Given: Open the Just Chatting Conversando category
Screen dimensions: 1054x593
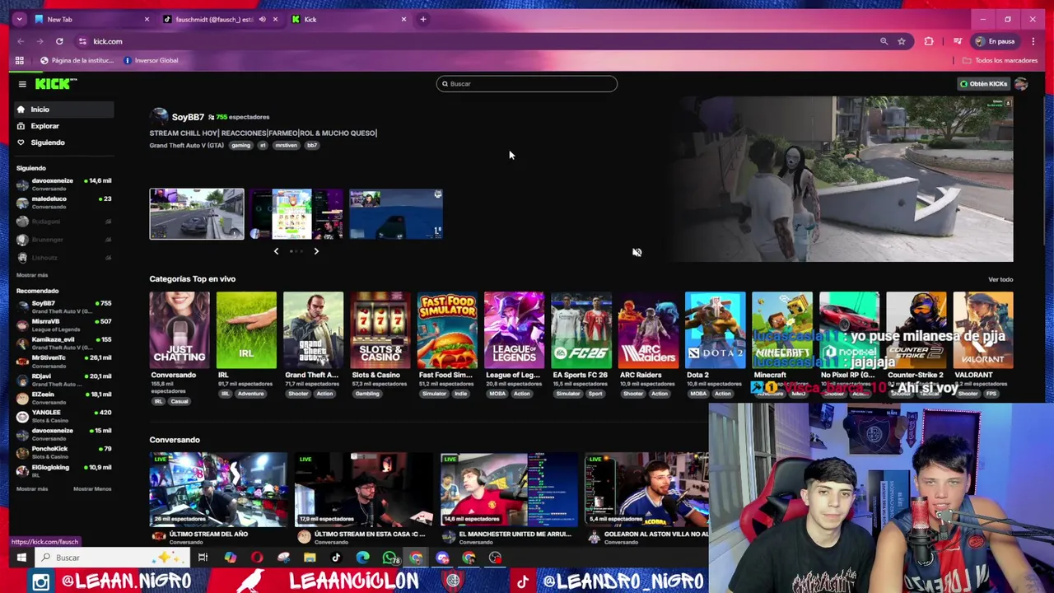Looking at the screenshot, I should [x=180, y=329].
